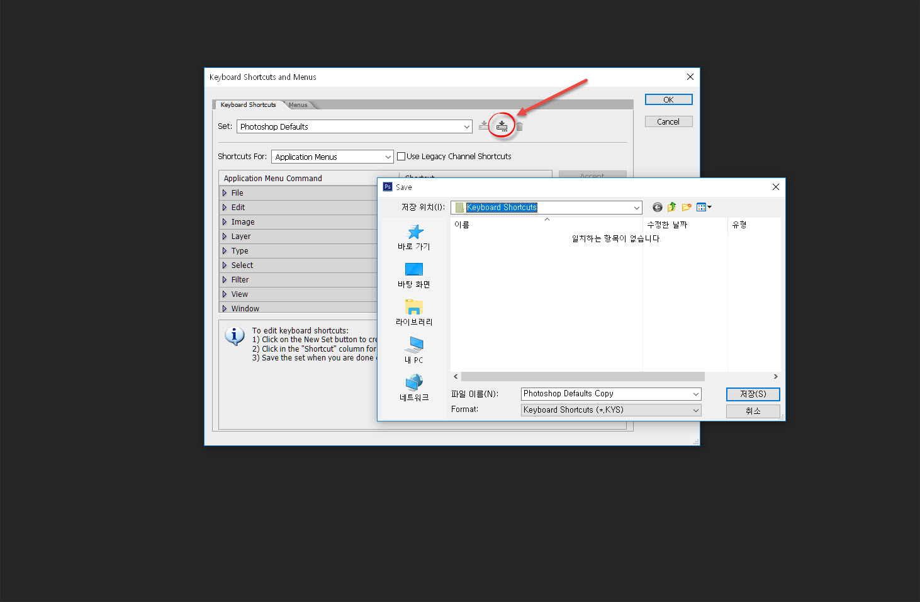
Task: Expand the Filter menu commands
Action: point(225,280)
